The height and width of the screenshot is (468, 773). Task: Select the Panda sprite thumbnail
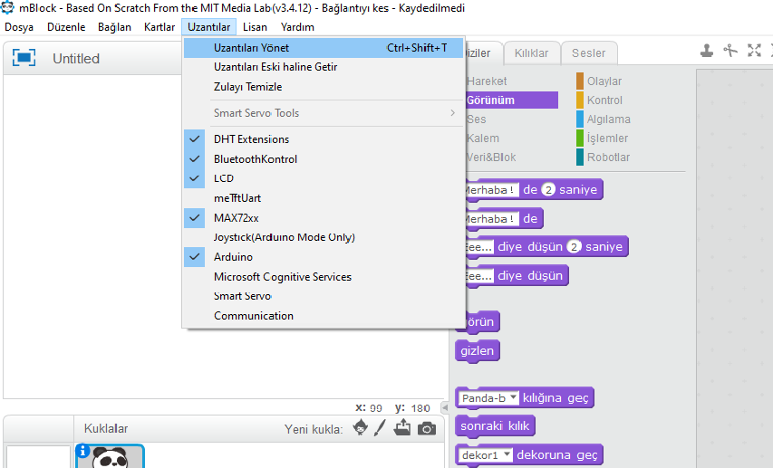(x=111, y=456)
